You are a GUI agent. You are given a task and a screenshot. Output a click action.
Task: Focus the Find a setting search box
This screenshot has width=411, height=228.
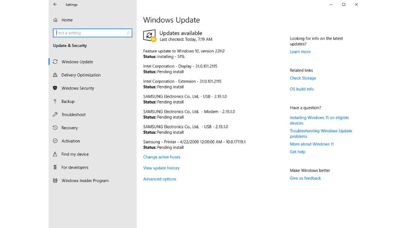click(x=93, y=33)
